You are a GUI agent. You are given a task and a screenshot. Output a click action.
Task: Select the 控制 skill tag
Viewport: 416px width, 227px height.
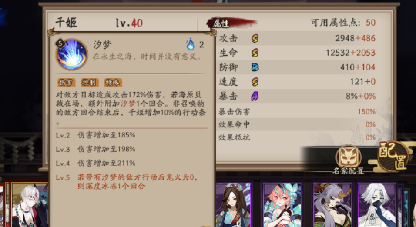pos(89,83)
